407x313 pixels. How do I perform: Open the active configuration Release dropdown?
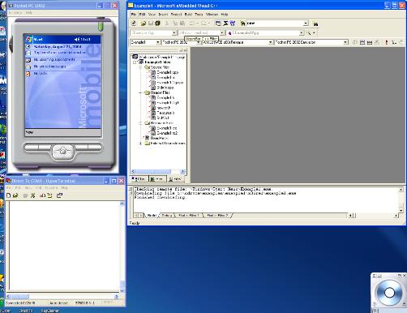point(270,42)
